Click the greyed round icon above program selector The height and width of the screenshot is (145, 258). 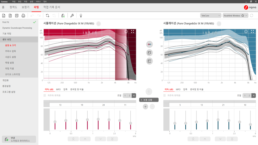click(x=149, y=91)
